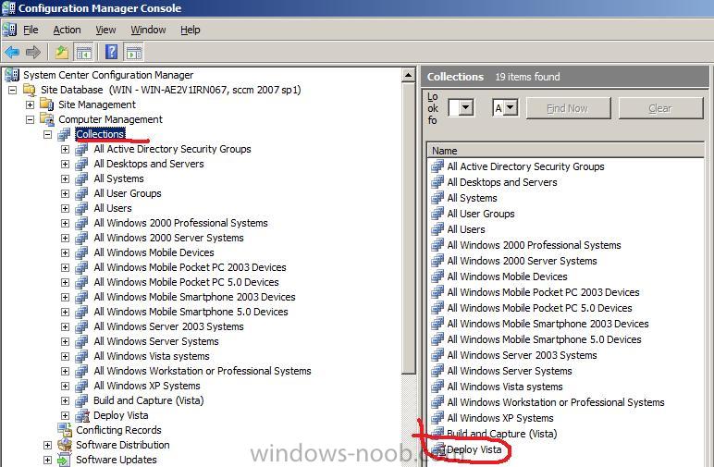Screen dimensions: 714x467
Task: Open the Help question mark icon
Action: (112, 52)
